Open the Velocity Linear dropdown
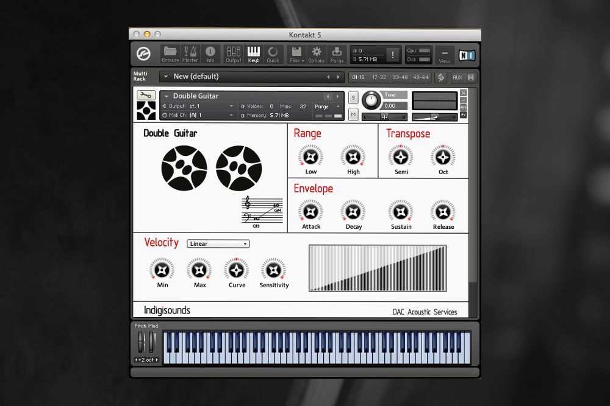Image resolution: width=610 pixels, height=406 pixels. [x=218, y=243]
